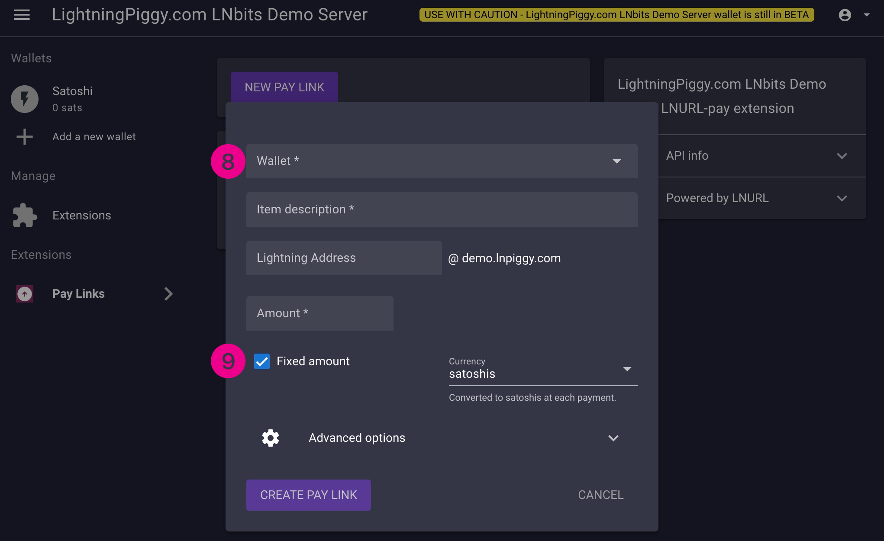
Task: Uncheck the Fixed amount checkbox
Action: pos(262,361)
